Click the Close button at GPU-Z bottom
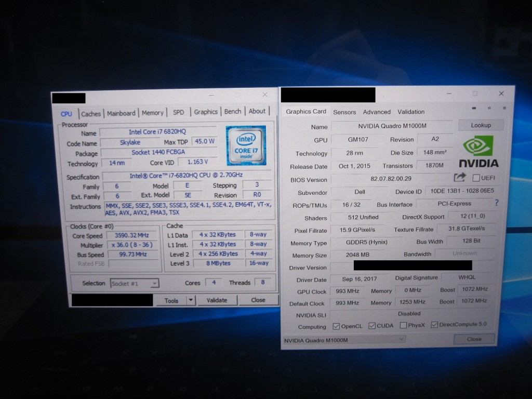The height and width of the screenshot is (399, 532). (x=474, y=339)
